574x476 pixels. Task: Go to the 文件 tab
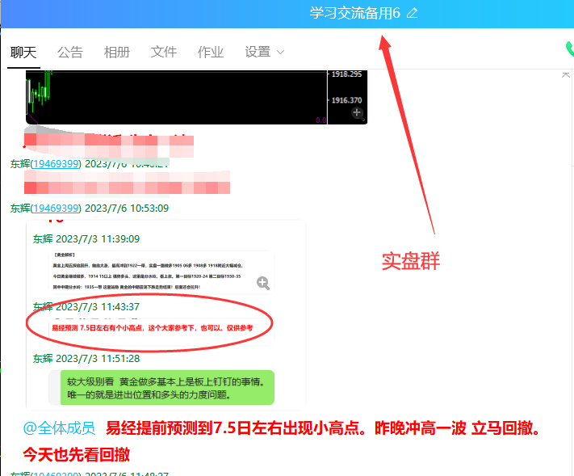coord(164,52)
